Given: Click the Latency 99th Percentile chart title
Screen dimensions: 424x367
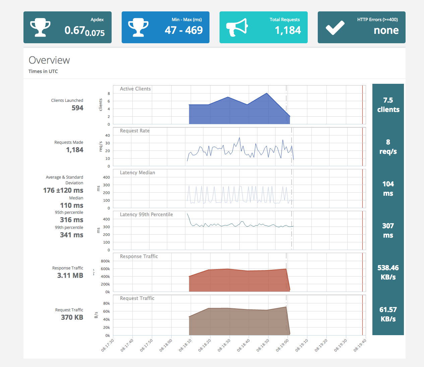Looking at the screenshot, I should (x=146, y=215).
